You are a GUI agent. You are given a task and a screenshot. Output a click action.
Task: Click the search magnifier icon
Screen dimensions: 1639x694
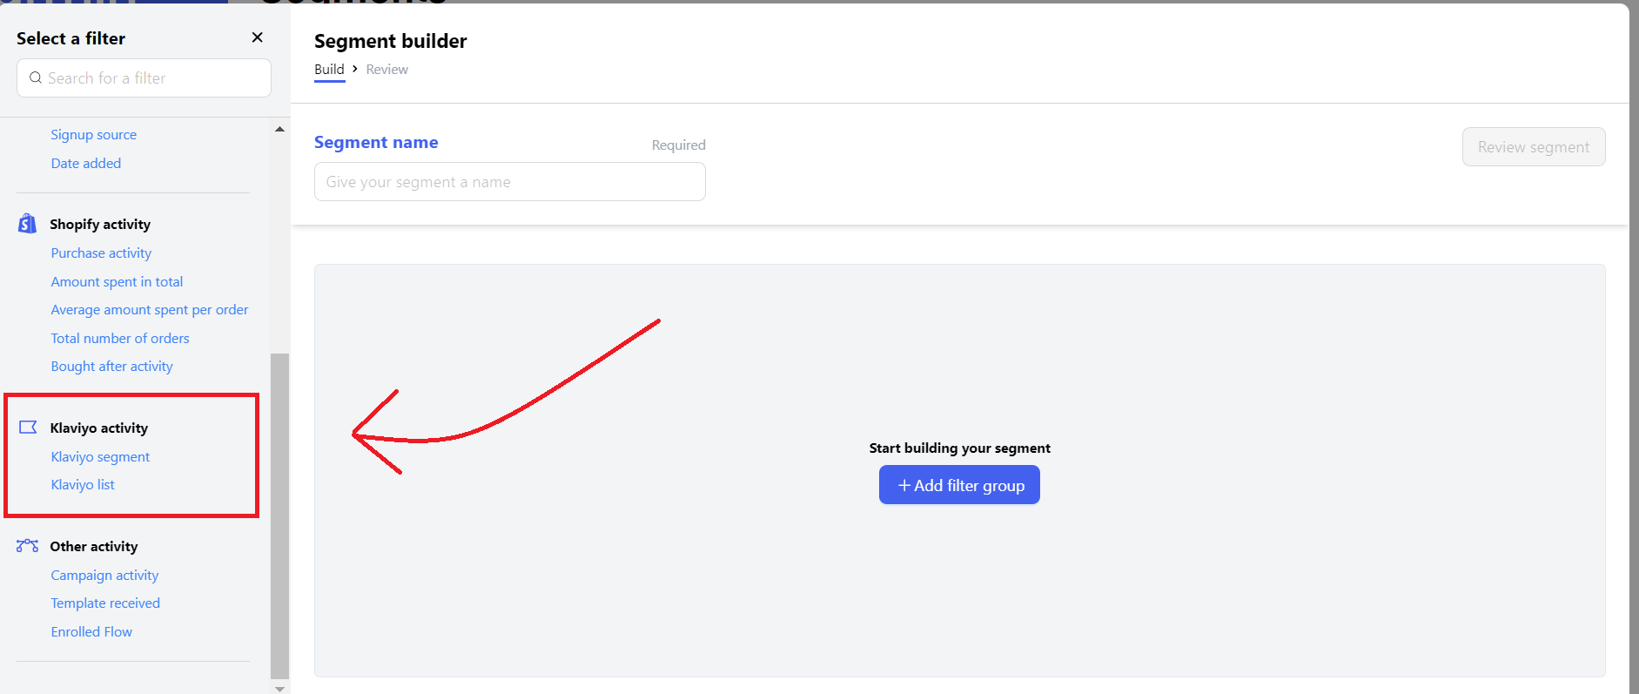36,78
